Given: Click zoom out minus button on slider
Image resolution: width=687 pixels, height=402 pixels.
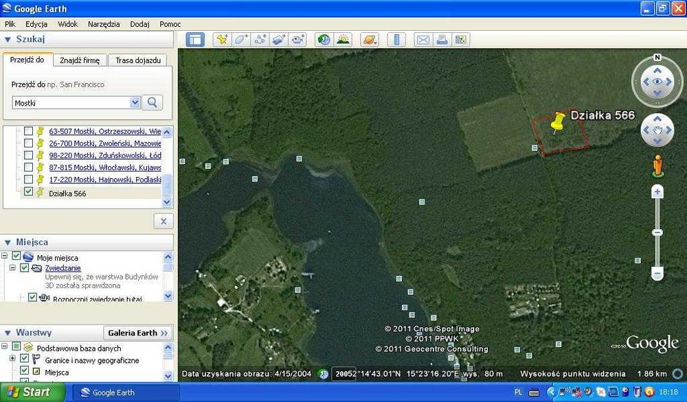Looking at the screenshot, I should (657, 274).
